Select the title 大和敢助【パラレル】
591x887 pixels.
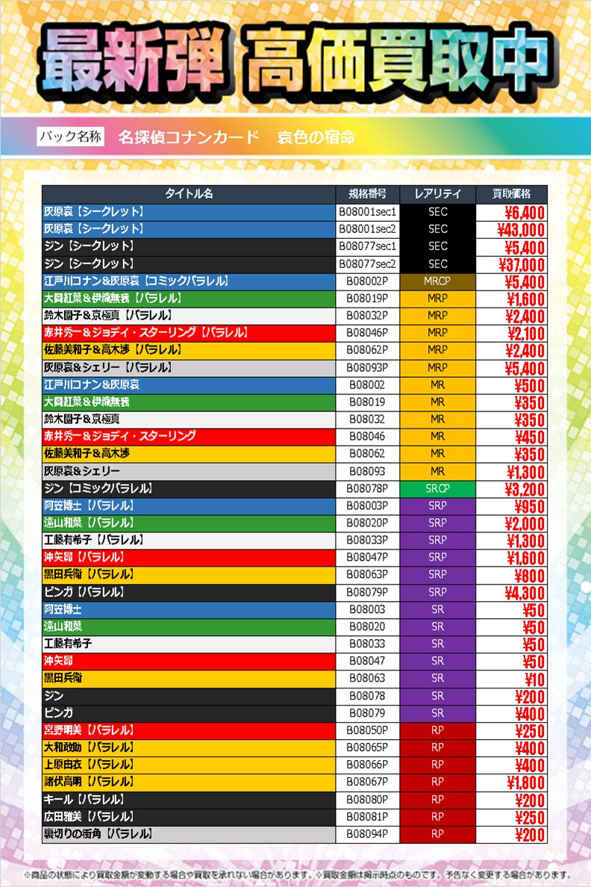pos(90,747)
